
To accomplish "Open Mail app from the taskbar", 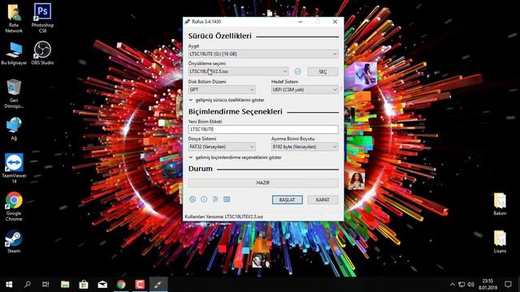I will 102,285.
